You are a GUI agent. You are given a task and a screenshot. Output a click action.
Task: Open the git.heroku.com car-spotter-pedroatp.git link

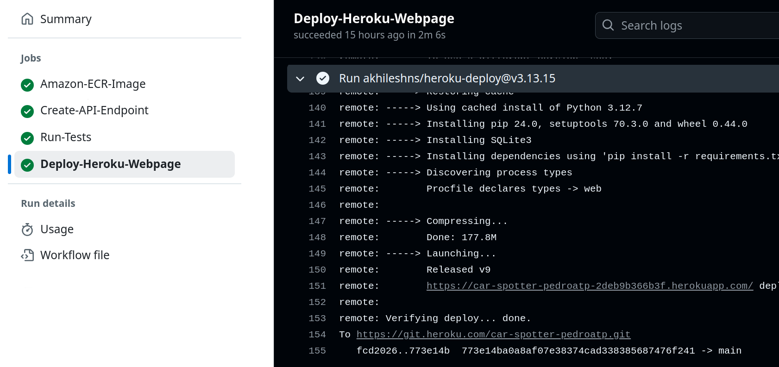(x=493, y=334)
